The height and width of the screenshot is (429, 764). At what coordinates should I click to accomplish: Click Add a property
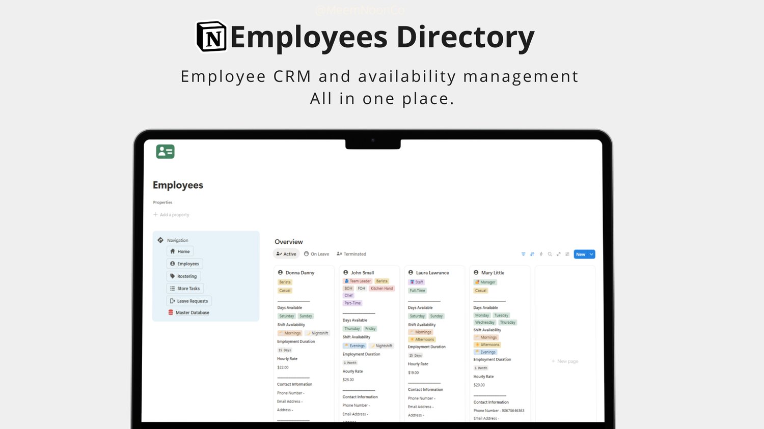172,215
